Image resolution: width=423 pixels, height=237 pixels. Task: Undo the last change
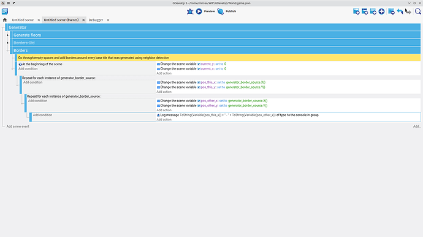tap(400, 11)
